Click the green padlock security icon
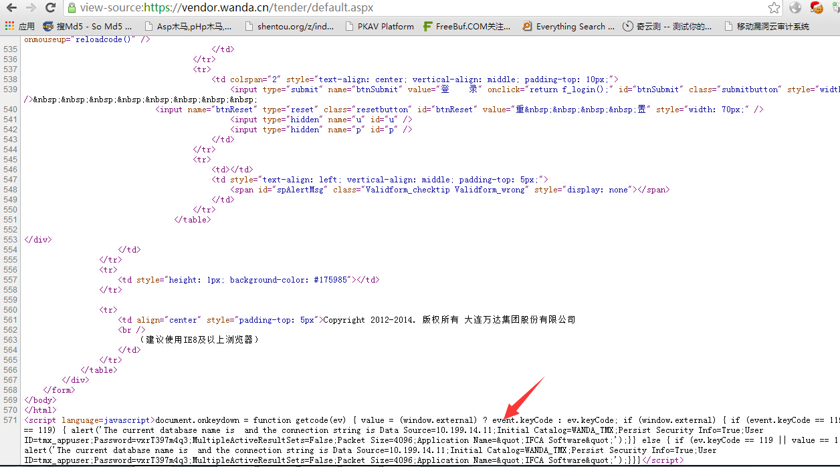 pyautogui.click(x=72, y=8)
